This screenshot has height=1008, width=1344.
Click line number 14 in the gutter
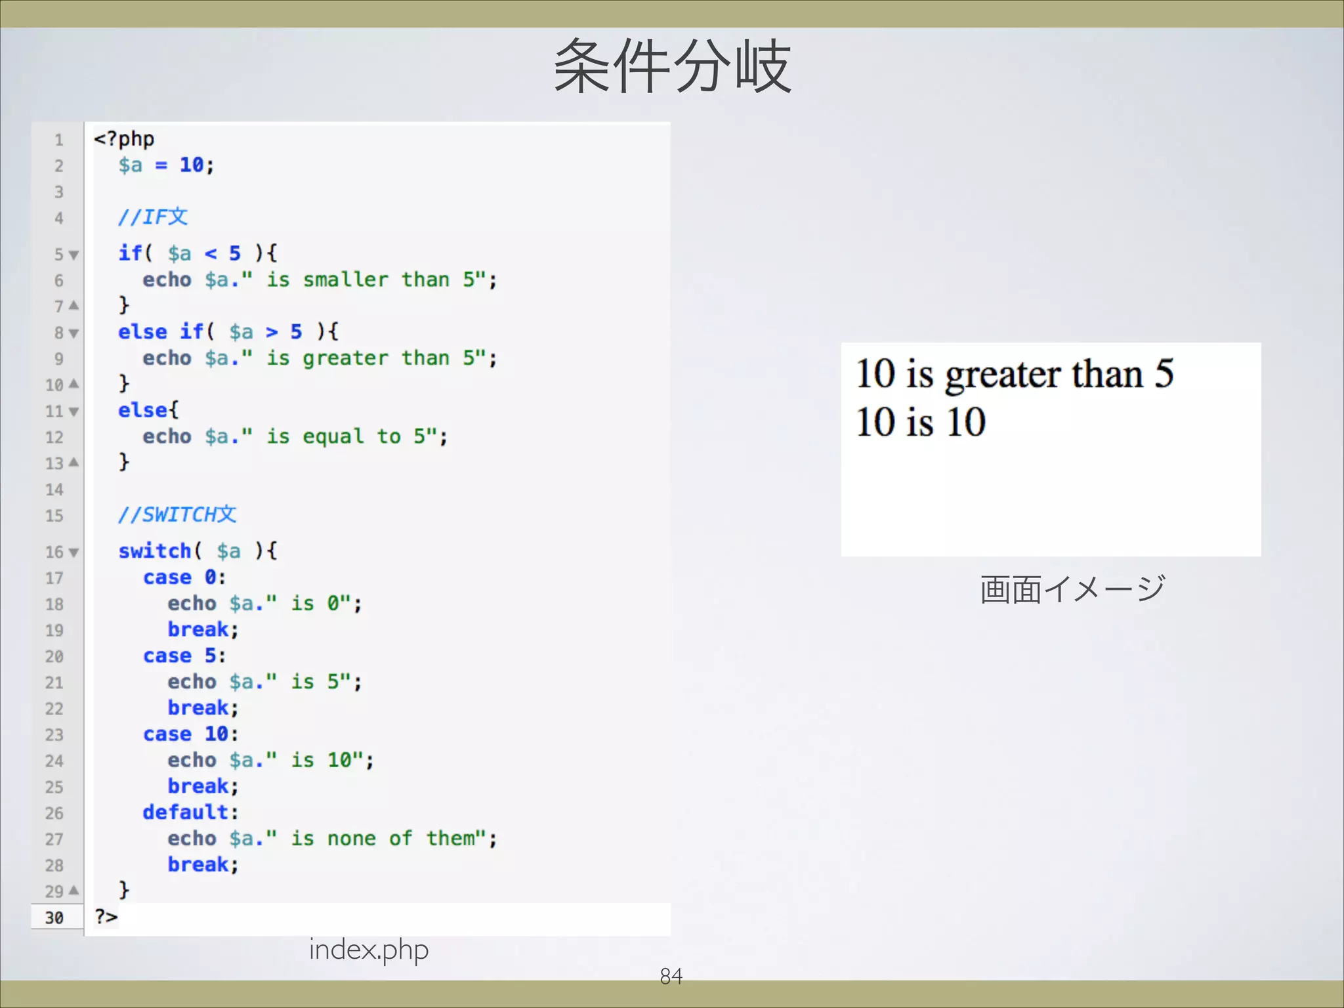point(54,490)
